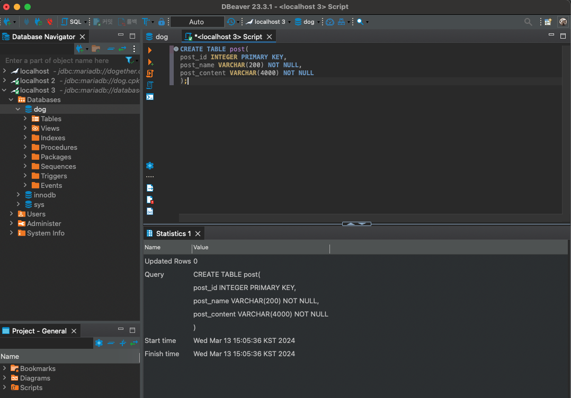Click the Project panel settings gear icon

(99, 343)
